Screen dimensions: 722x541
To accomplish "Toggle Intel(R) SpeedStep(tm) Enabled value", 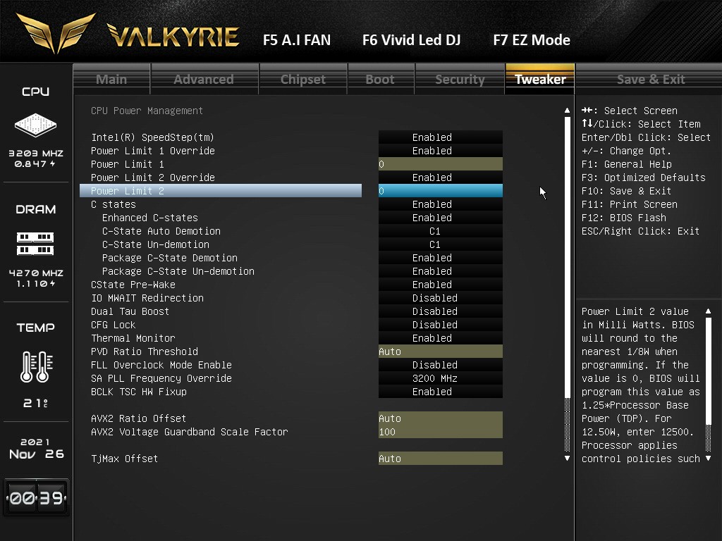I will tap(440, 137).
